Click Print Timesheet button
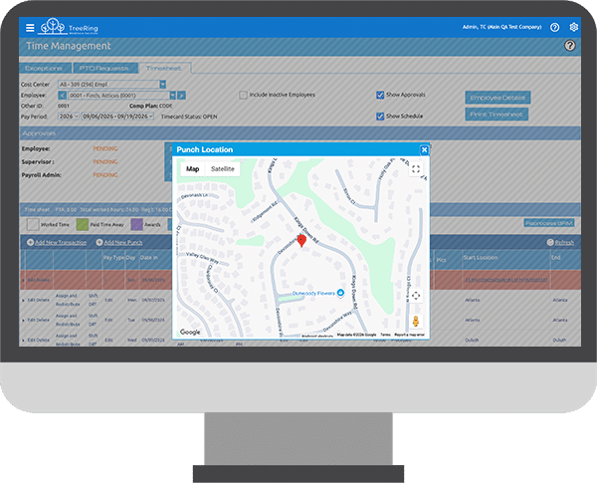 point(497,114)
